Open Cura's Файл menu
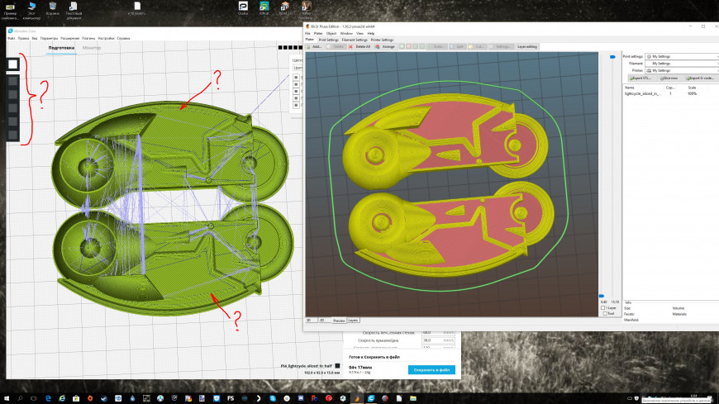This screenshot has width=719, height=404. (x=12, y=39)
